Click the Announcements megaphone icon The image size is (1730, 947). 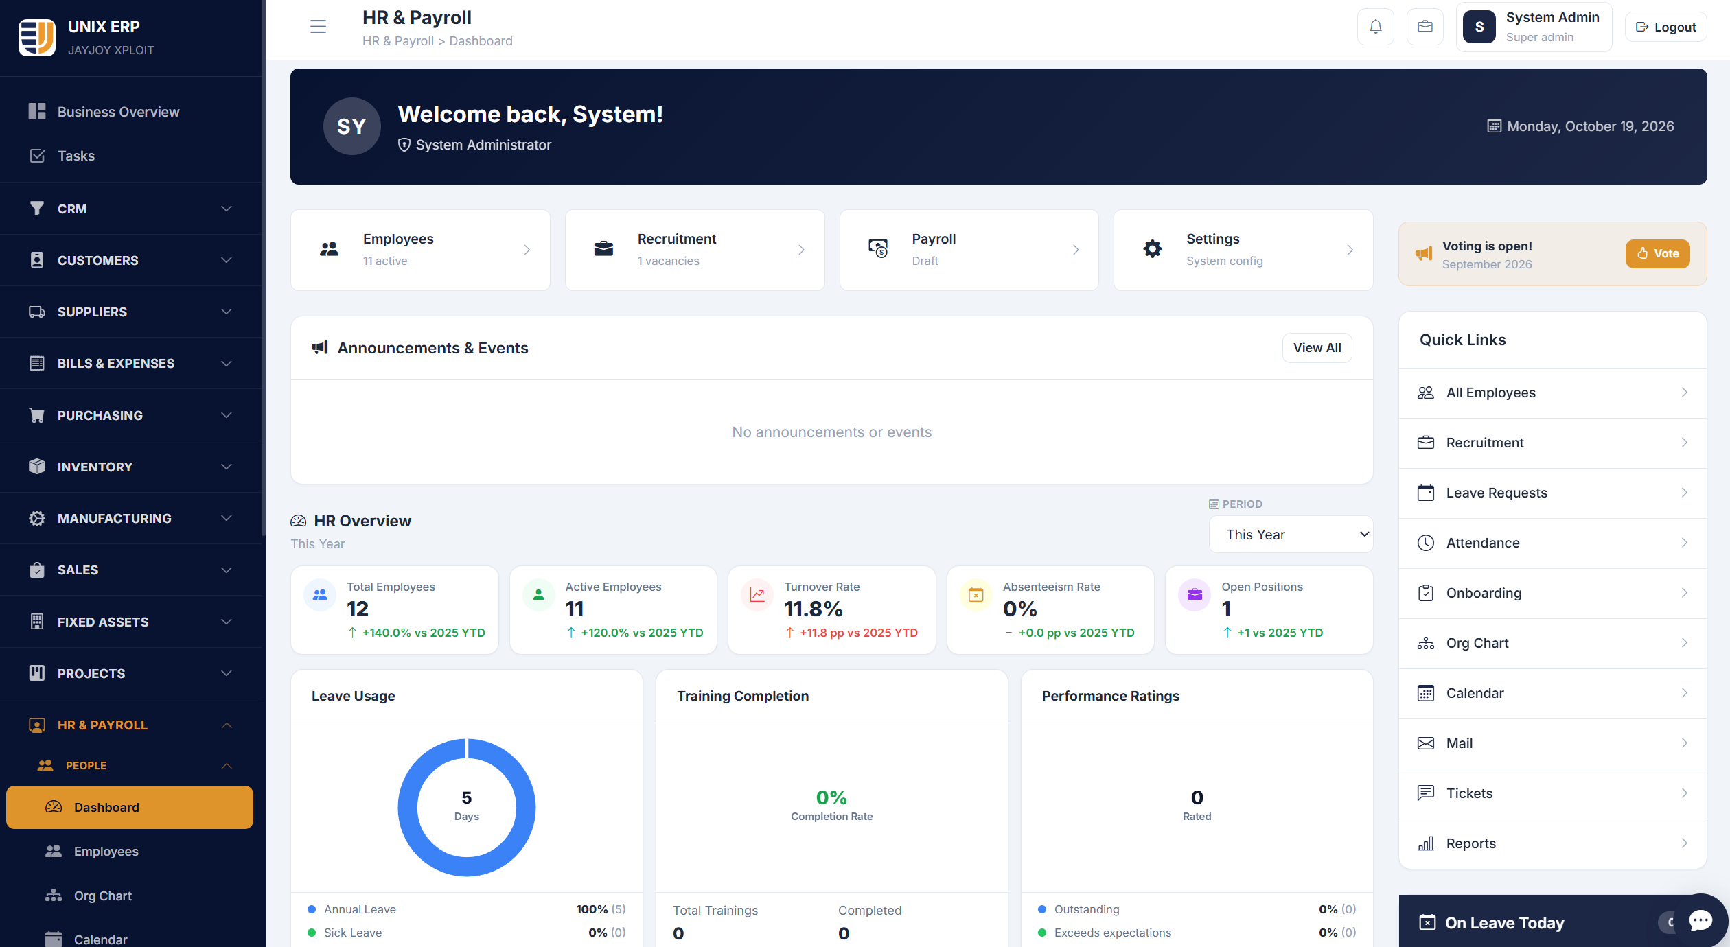320,348
